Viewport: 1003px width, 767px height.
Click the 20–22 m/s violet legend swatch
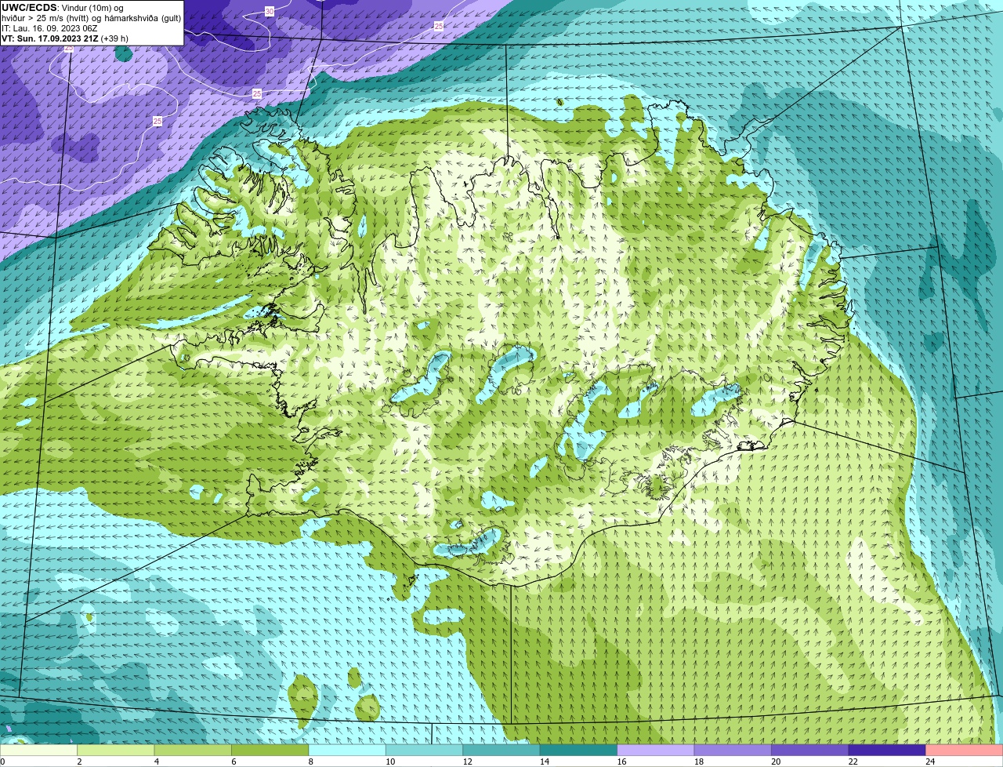click(x=810, y=751)
